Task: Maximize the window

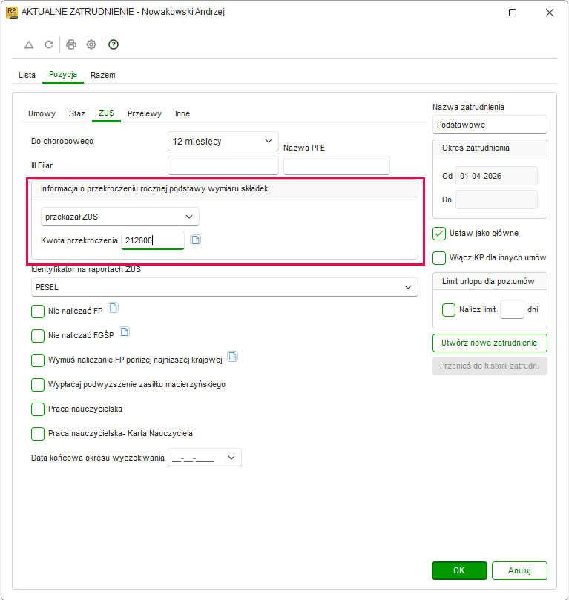Action: click(513, 13)
